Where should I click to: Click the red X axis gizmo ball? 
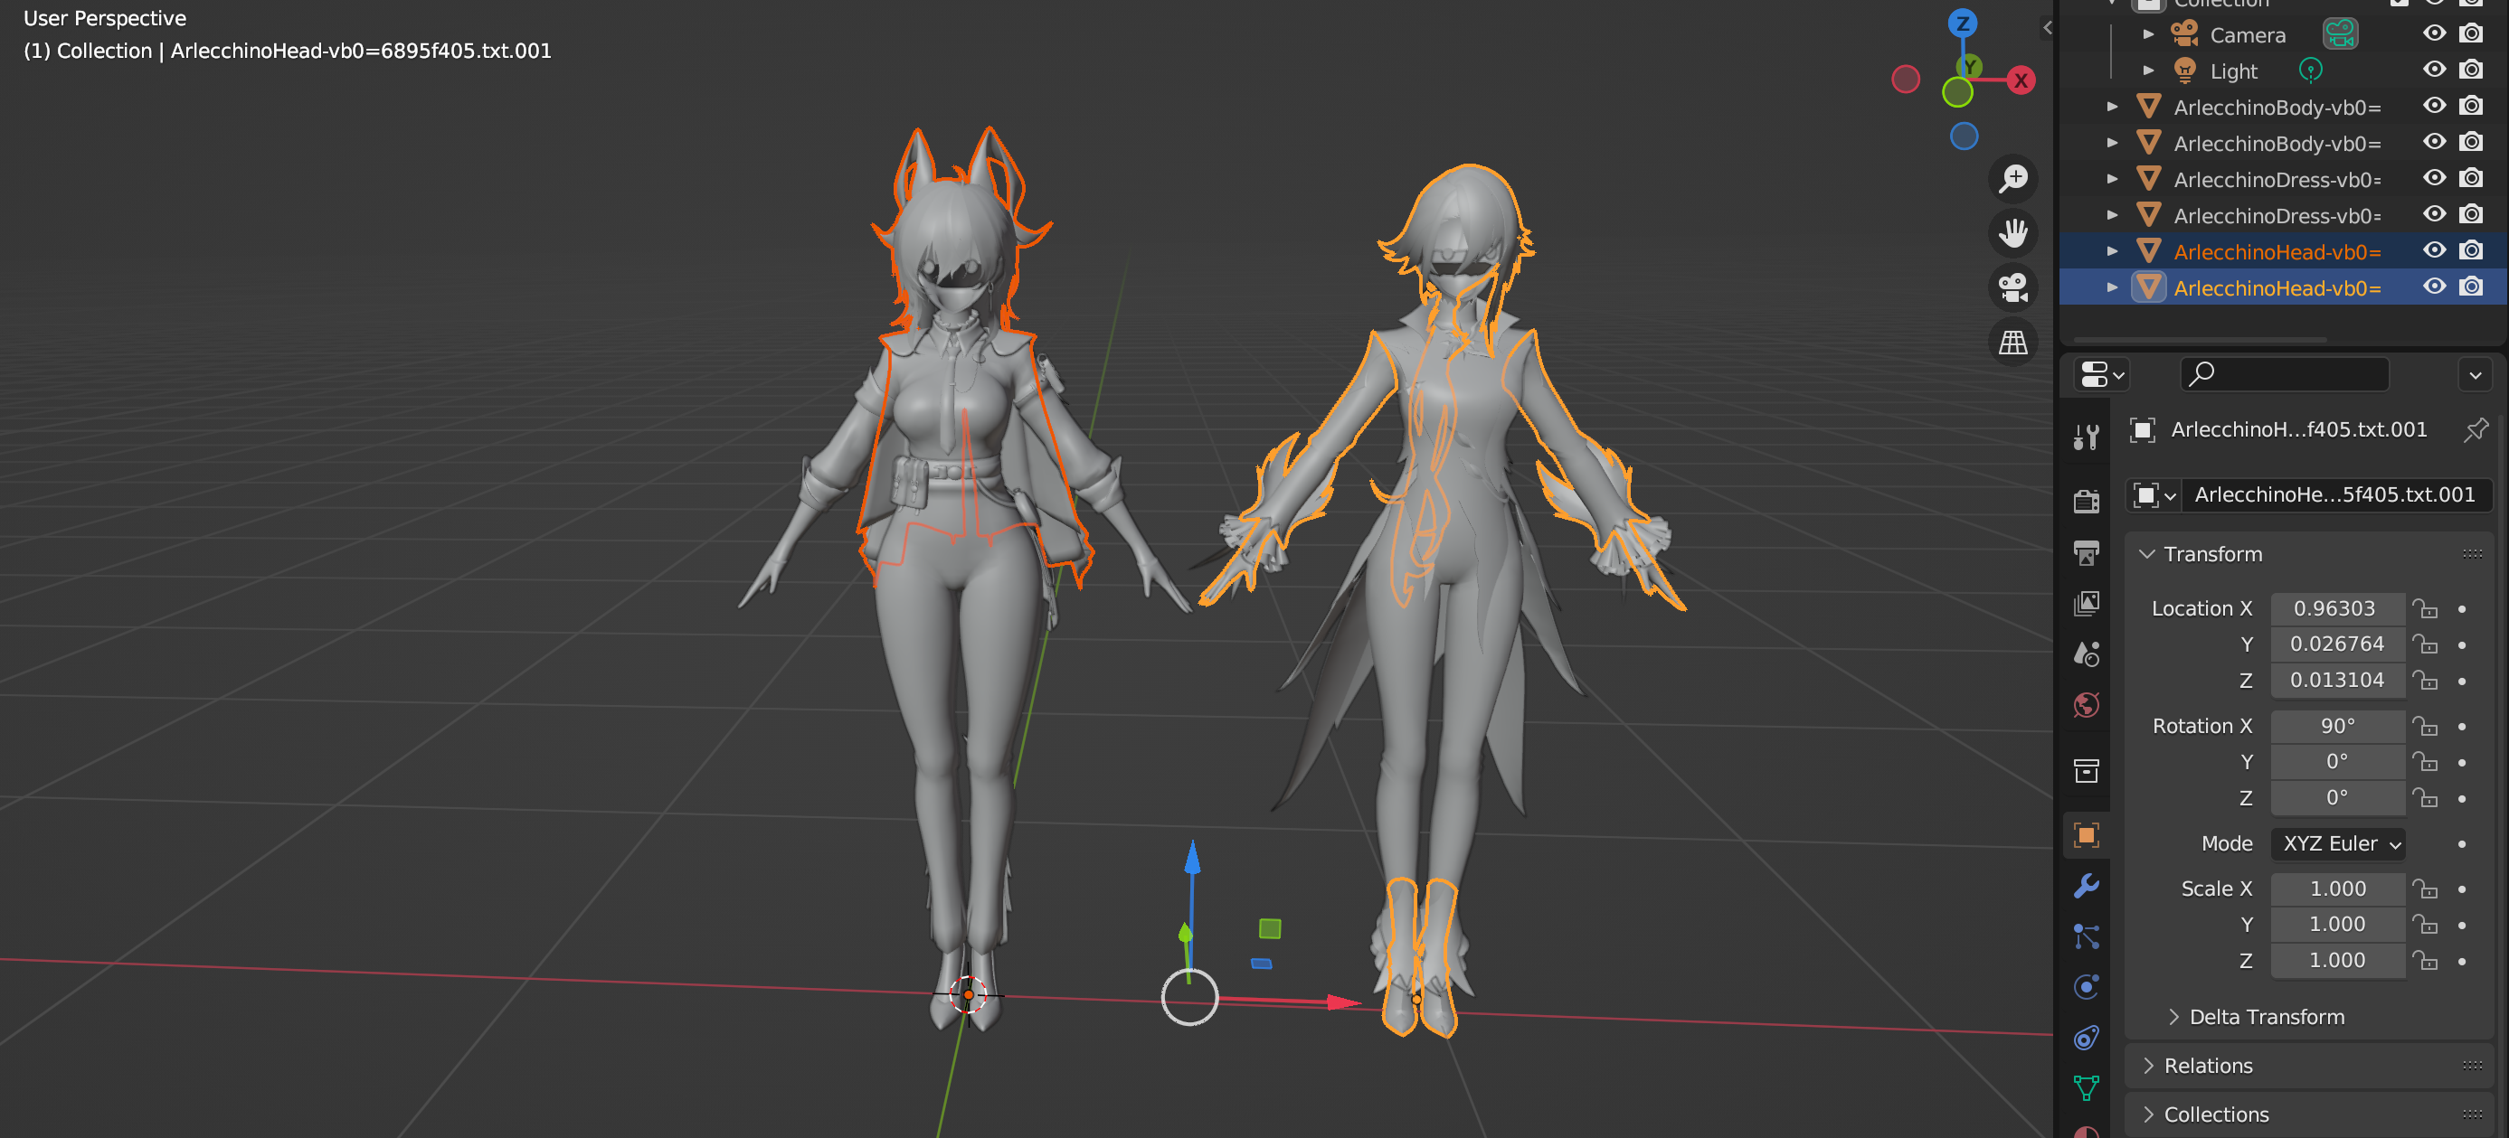click(x=2021, y=80)
